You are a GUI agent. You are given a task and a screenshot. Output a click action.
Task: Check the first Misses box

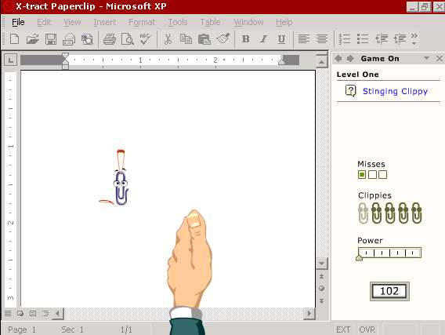(x=362, y=174)
